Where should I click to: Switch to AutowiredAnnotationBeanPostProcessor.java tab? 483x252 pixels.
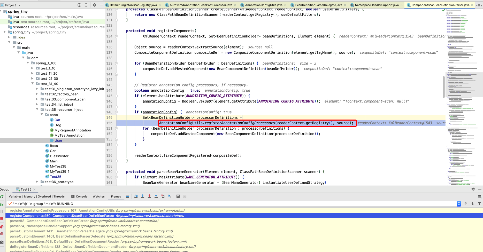(201, 5)
